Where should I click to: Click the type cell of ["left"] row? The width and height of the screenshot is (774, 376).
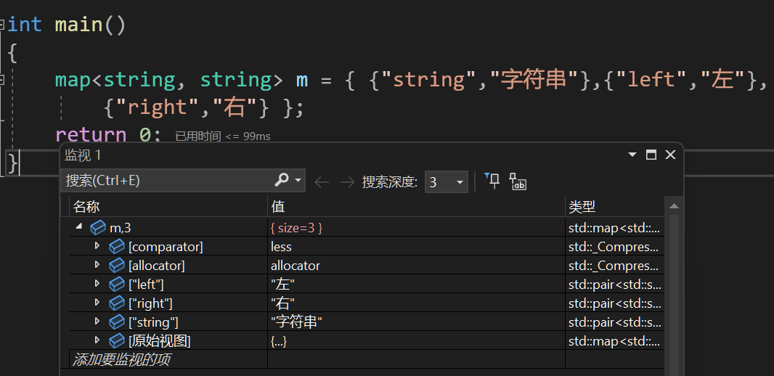[x=614, y=285]
